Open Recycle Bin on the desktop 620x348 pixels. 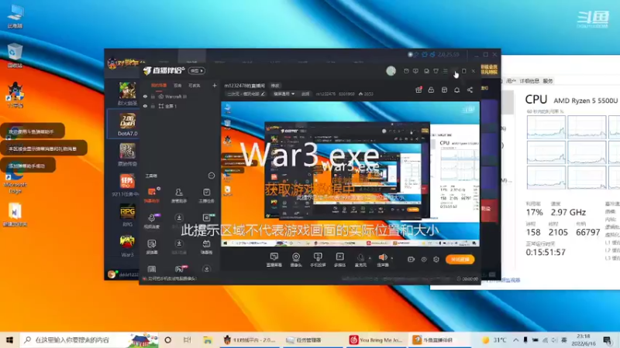click(15, 55)
